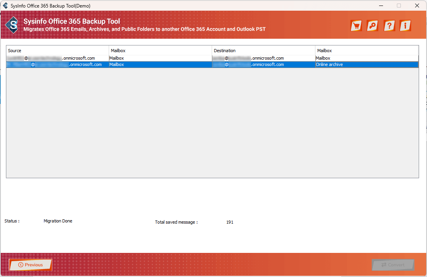Click the Sysinfo logo in the banner

click(12, 25)
